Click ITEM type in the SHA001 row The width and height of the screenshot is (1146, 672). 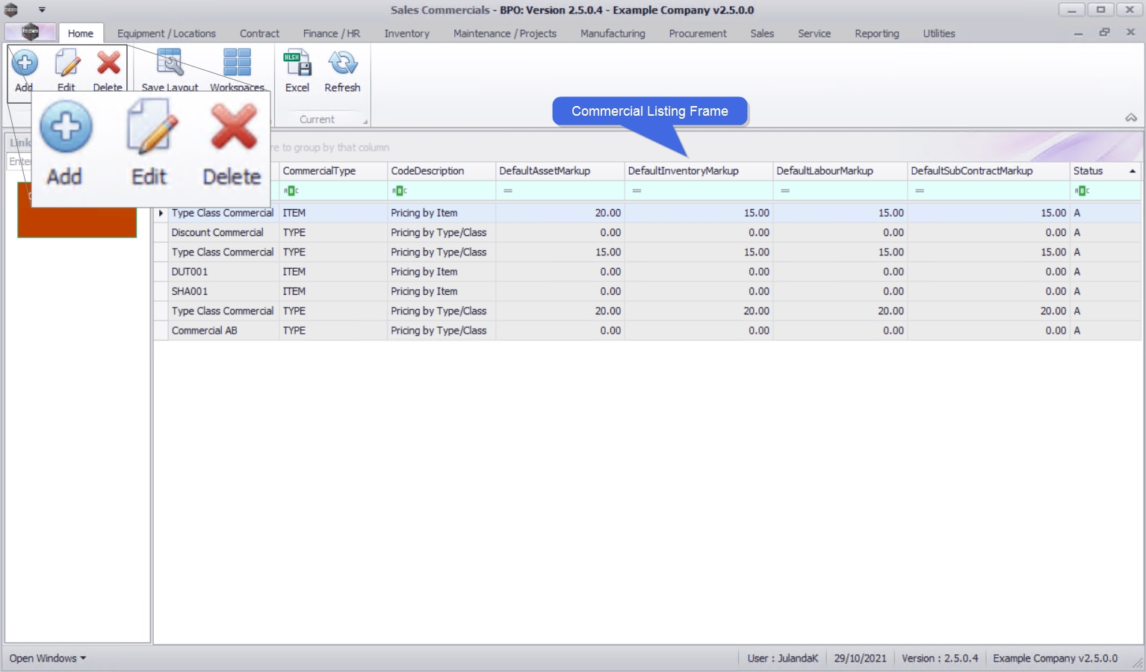(294, 291)
